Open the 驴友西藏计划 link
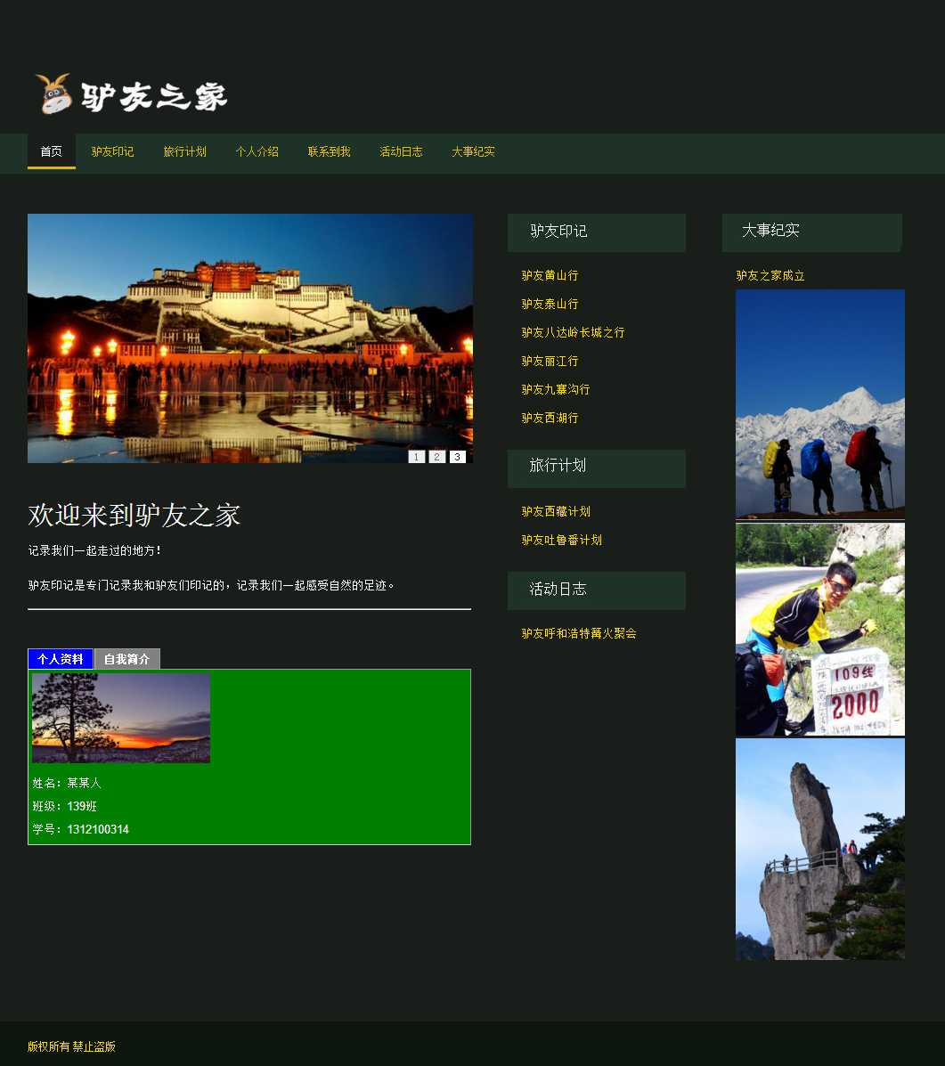The width and height of the screenshot is (945, 1066). tap(556, 512)
